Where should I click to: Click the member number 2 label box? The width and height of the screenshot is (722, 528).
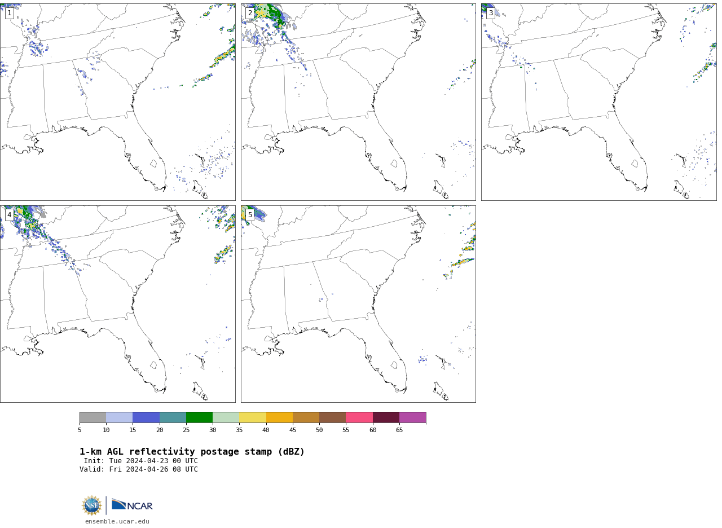coord(250,13)
